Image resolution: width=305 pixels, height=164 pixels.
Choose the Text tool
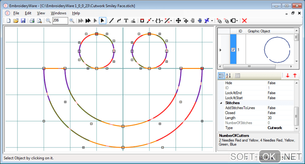126,21
